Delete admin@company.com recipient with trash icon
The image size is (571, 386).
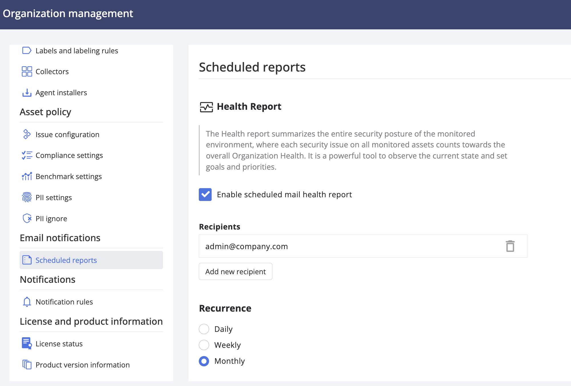pos(510,246)
